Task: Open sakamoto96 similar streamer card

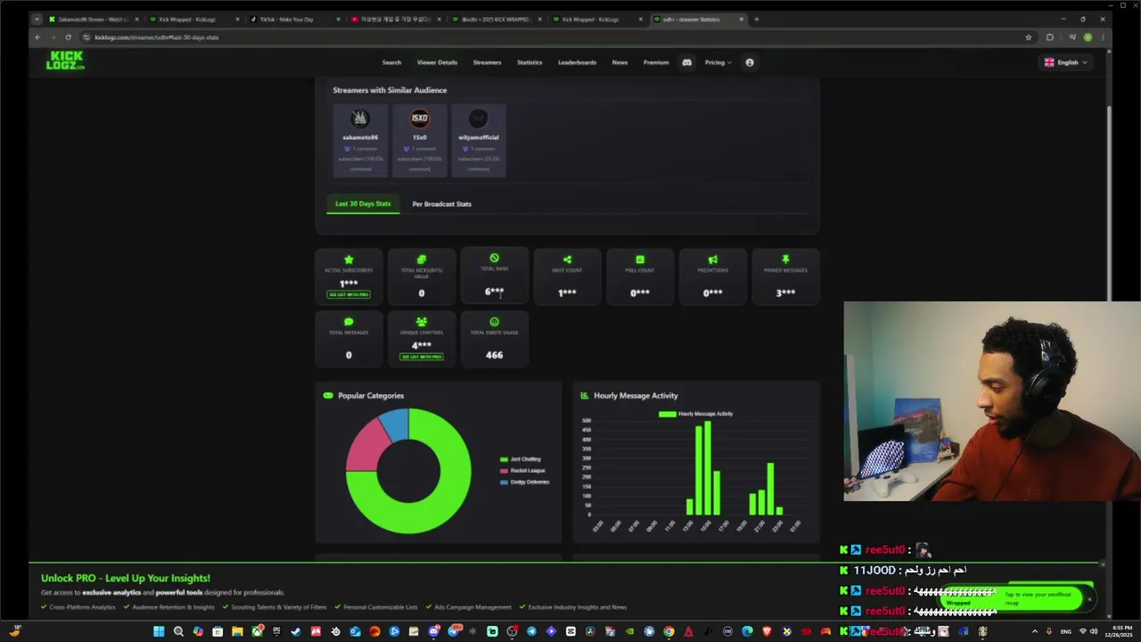Action: click(360, 140)
